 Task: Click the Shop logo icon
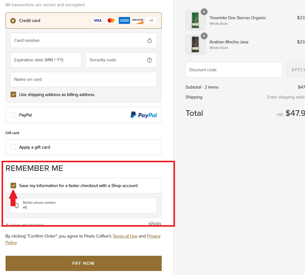coord(155,224)
